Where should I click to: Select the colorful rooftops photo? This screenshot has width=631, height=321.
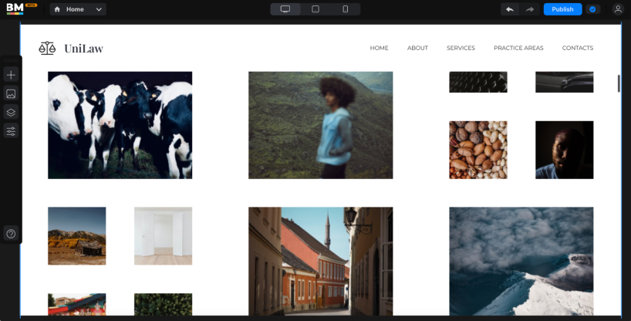[77, 305]
